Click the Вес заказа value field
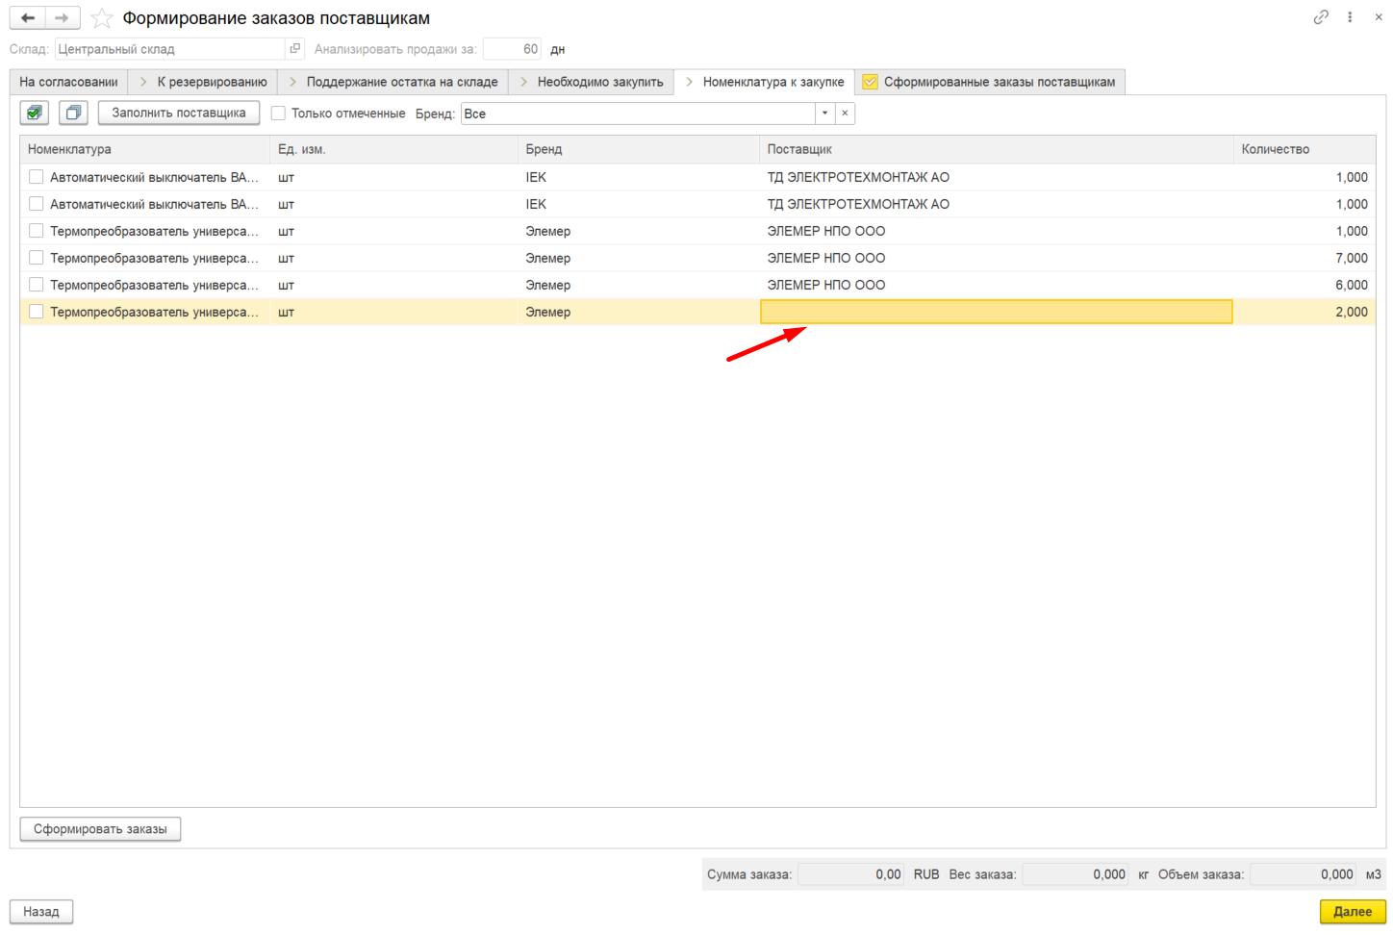1393x935 pixels. point(1076,874)
